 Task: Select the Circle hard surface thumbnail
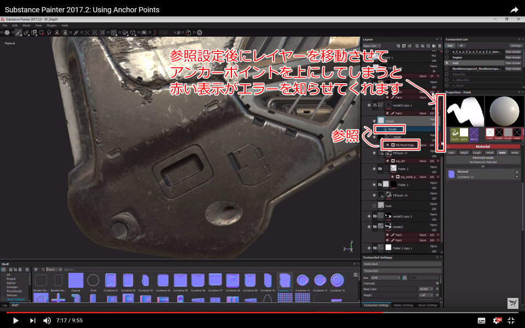pyautogui.click(x=93, y=280)
